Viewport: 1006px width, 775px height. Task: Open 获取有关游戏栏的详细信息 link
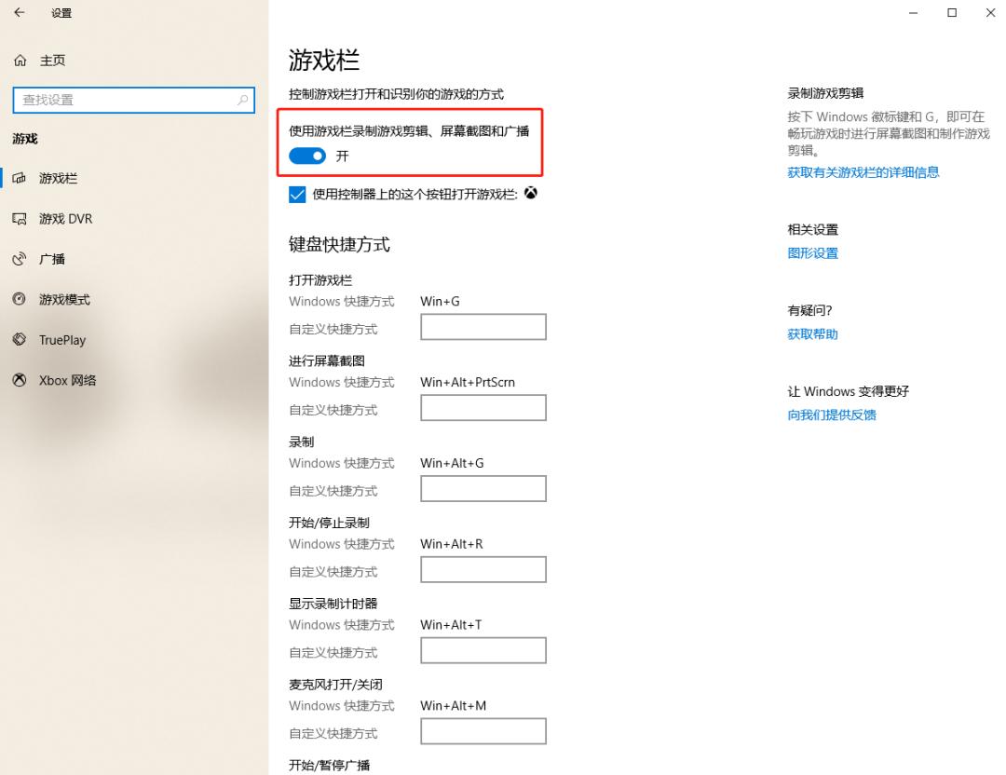pyautogui.click(x=863, y=172)
